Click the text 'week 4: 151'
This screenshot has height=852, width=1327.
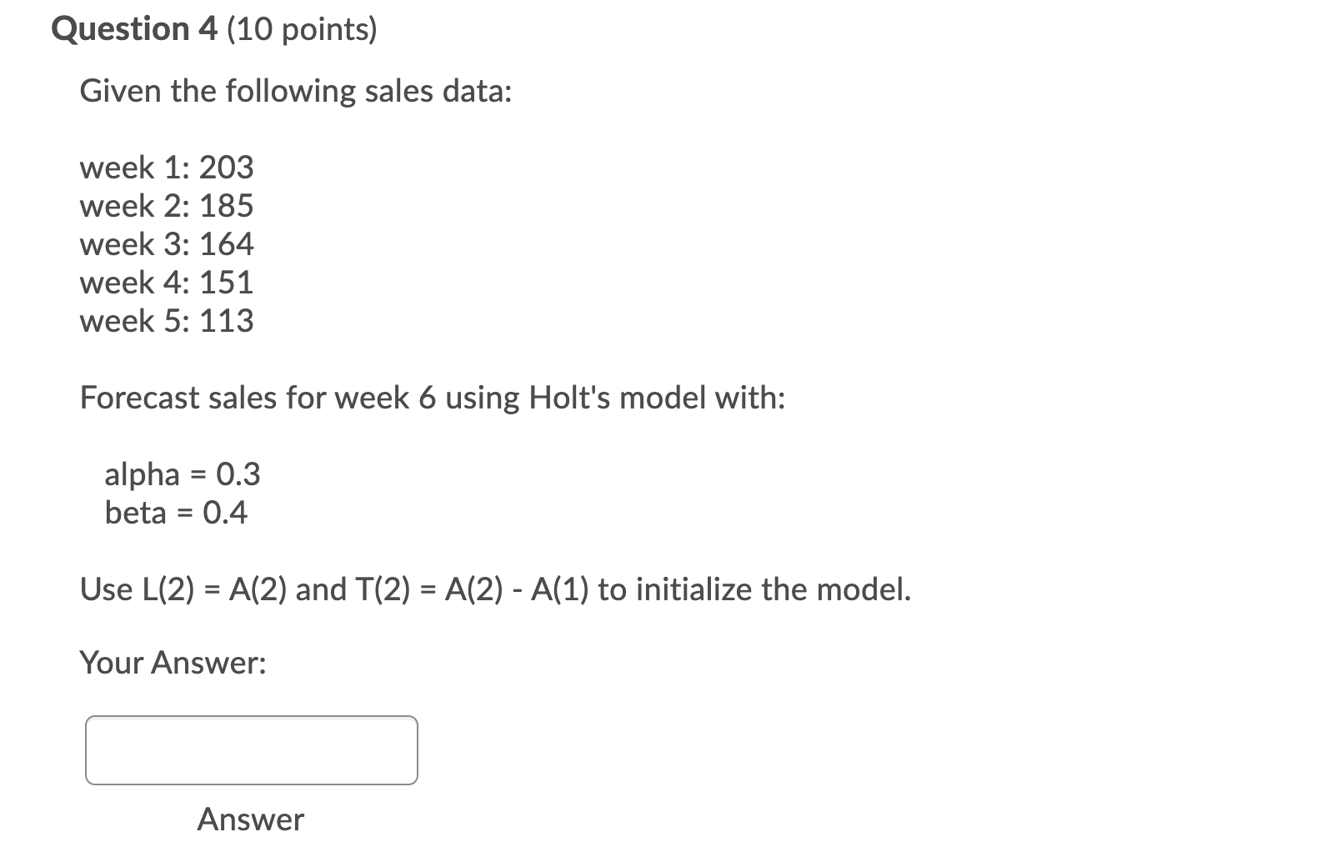pos(166,283)
